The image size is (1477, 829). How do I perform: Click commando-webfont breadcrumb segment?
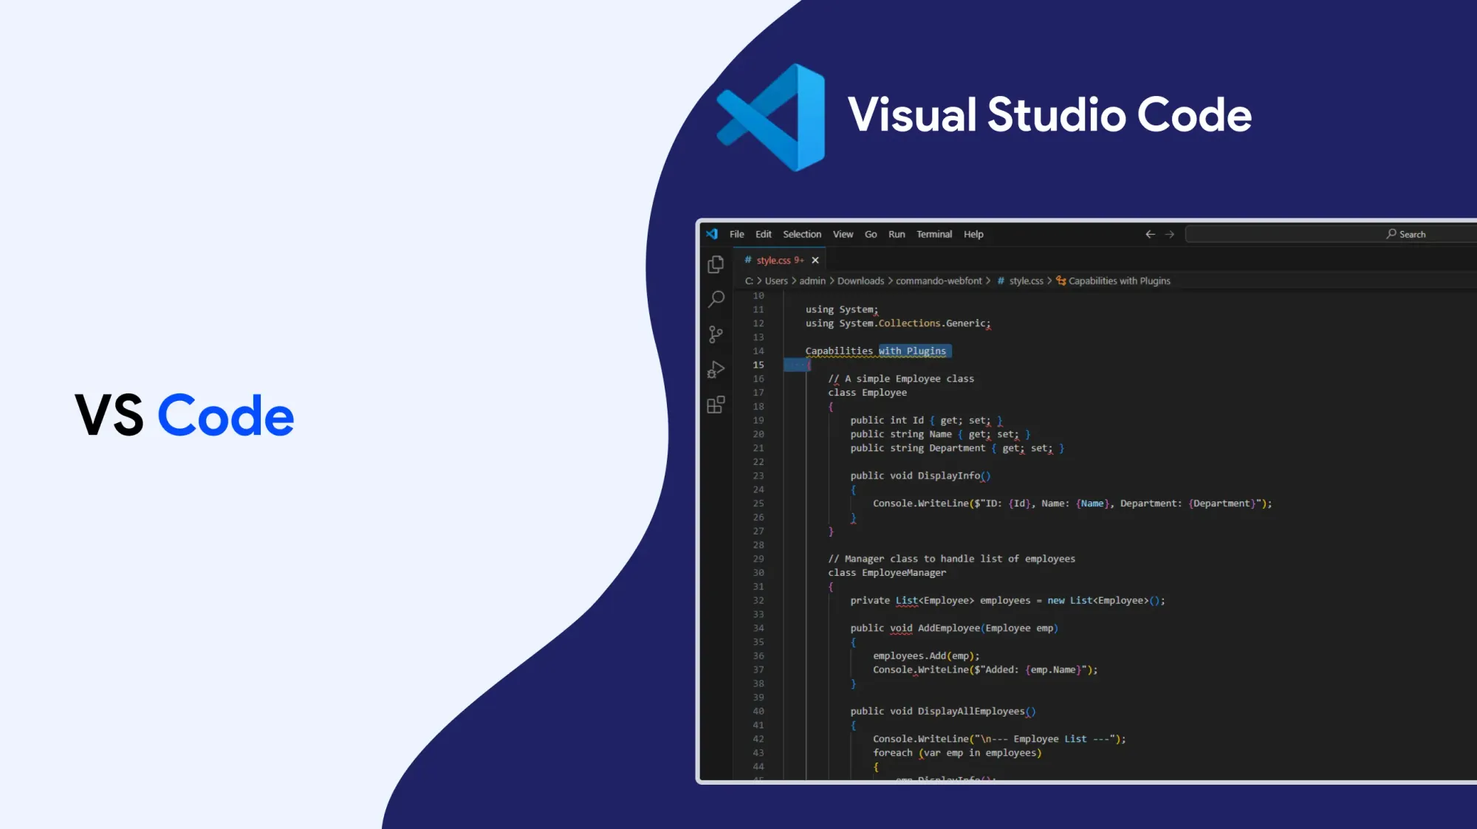coord(939,281)
